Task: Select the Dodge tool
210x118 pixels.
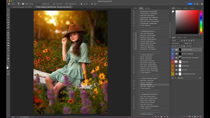Action: (8, 46)
